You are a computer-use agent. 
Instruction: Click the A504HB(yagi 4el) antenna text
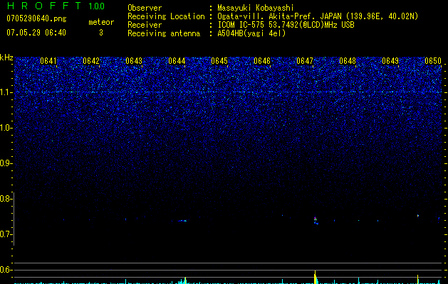[251, 33]
